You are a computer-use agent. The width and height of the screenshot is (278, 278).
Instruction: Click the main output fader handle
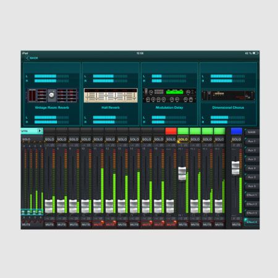pyautogui.click(x=235, y=168)
